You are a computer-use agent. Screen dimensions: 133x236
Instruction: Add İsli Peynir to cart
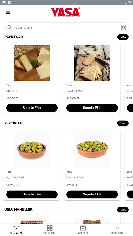32,108
